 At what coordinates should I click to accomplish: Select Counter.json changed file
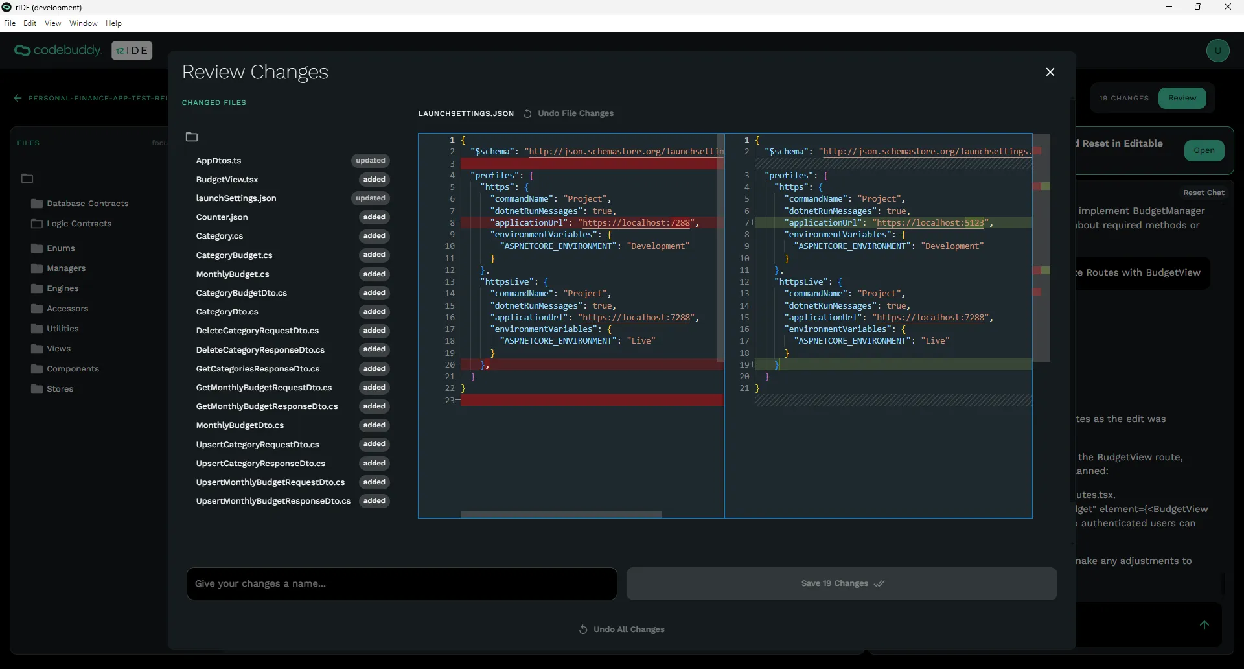pyautogui.click(x=222, y=217)
